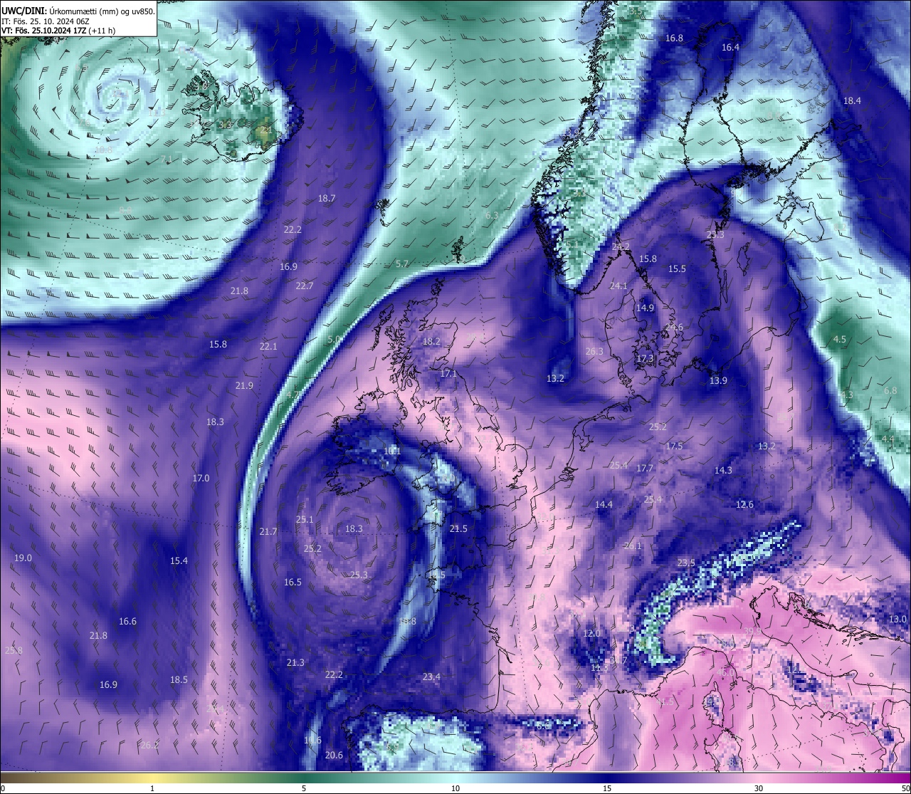This screenshot has width=911, height=794.
Task: Click the 3.3 value over Iceland
Action: [225, 125]
